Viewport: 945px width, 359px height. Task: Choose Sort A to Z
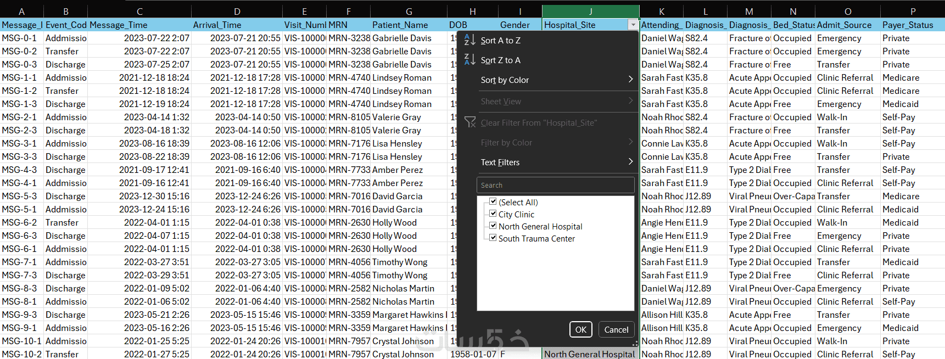click(500, 41)
